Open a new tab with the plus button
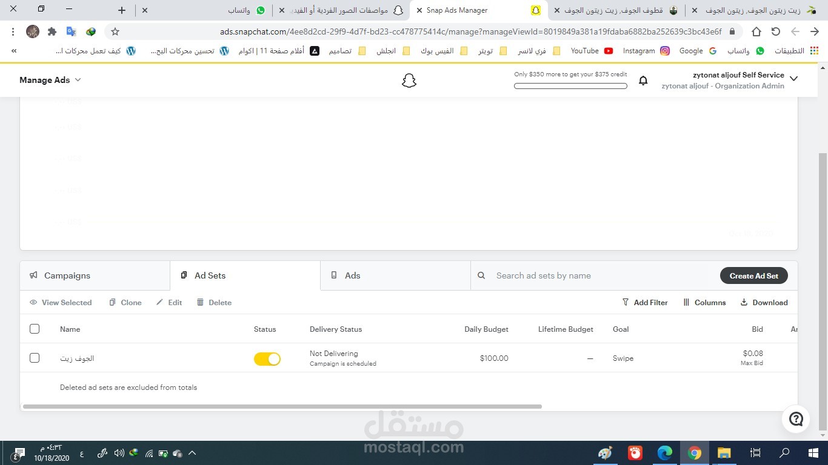 coord(122,10)
